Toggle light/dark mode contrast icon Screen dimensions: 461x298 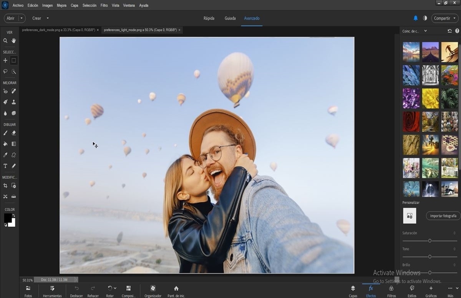coord(425,18)
